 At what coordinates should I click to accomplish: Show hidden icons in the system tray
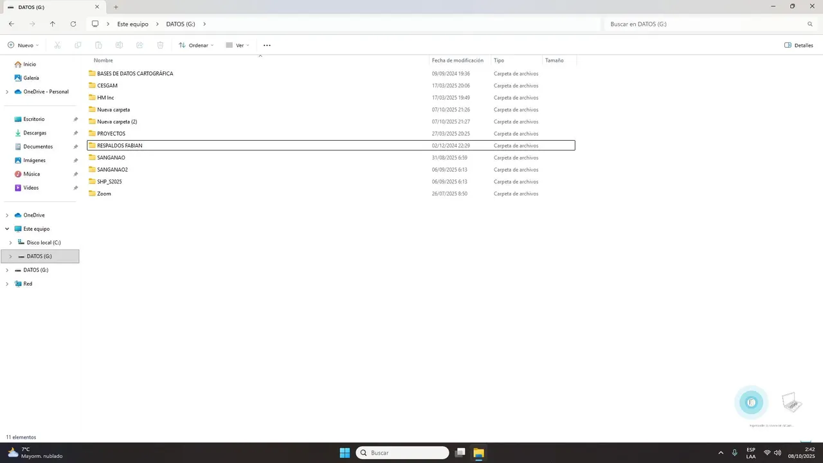coord(721,453)
